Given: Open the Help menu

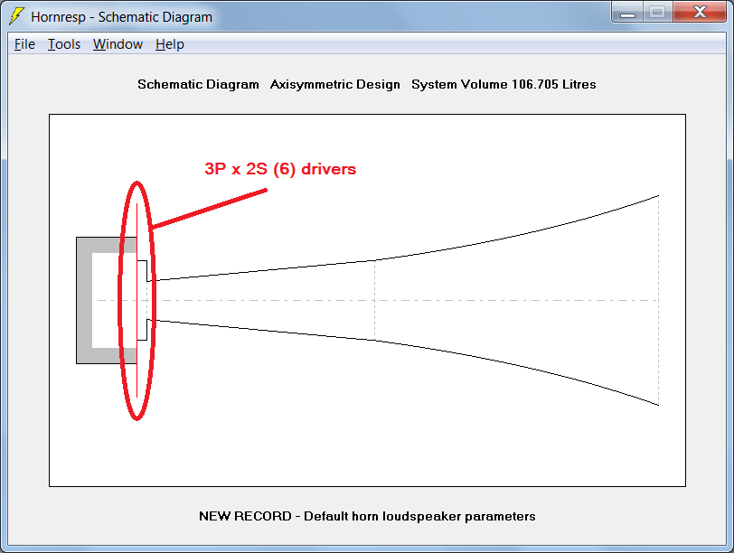Looking at the screenshot, I should pyautogui.click(x=169, y=44).
